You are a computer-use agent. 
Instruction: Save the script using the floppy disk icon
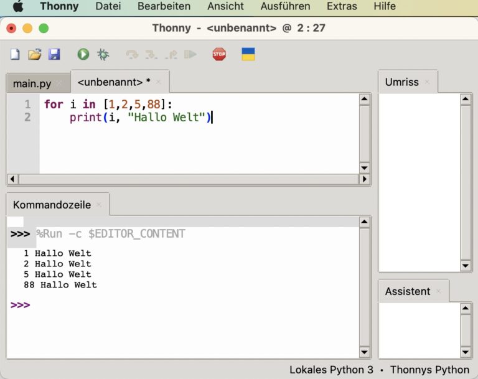pyautogui.click(x=54, y=55)
